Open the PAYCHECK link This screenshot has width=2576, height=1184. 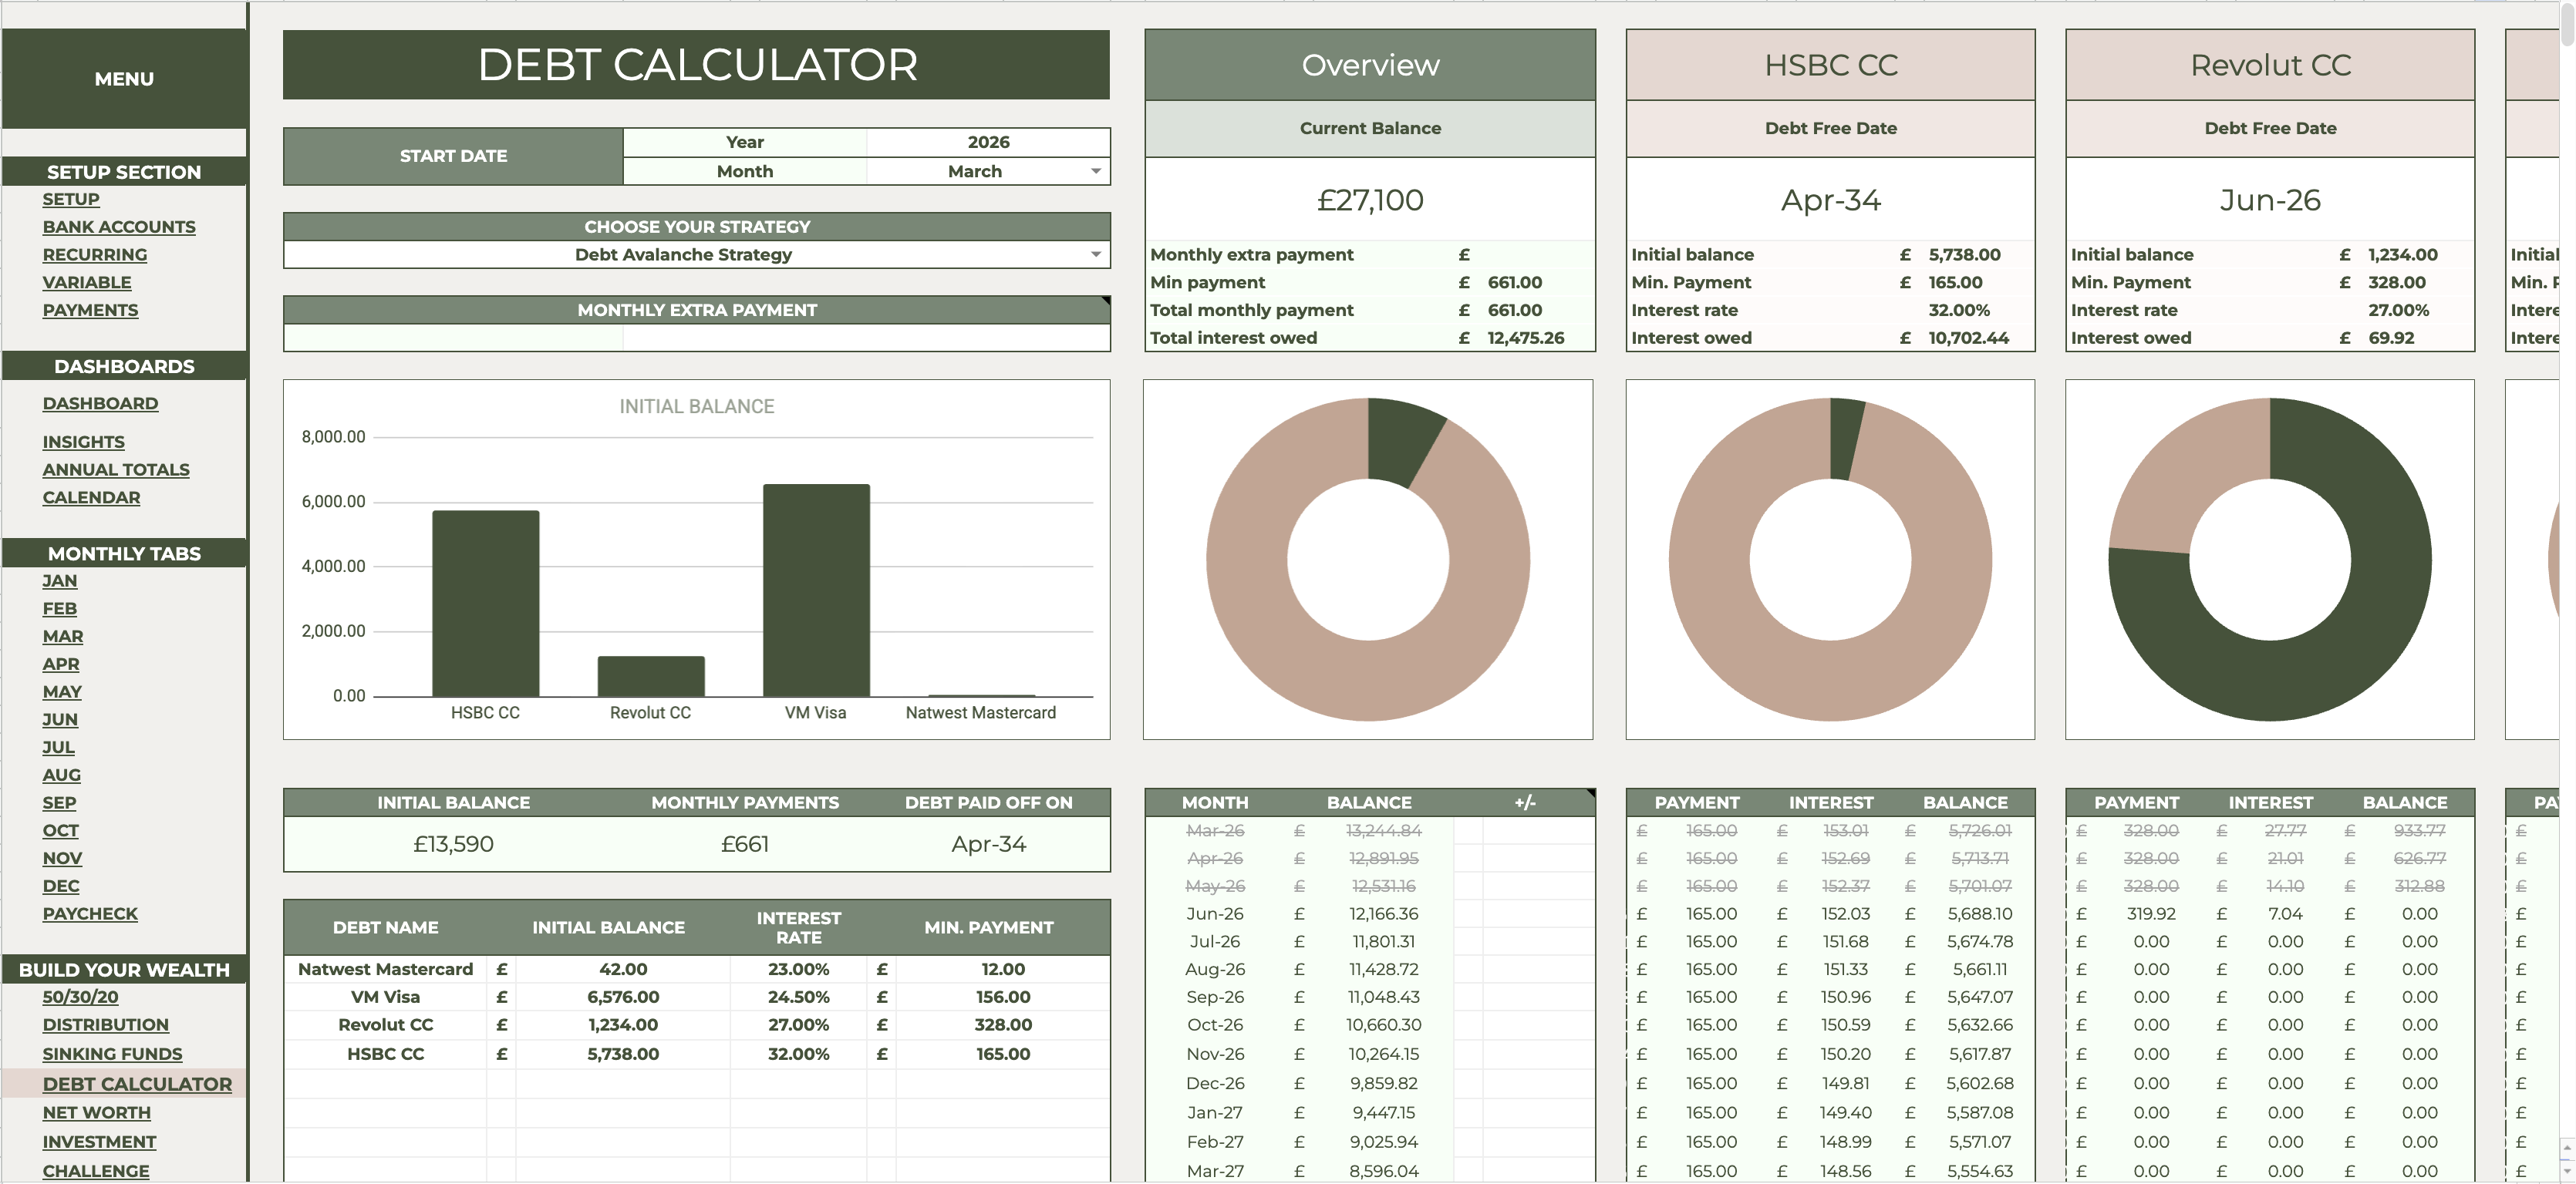pos(90,914)
